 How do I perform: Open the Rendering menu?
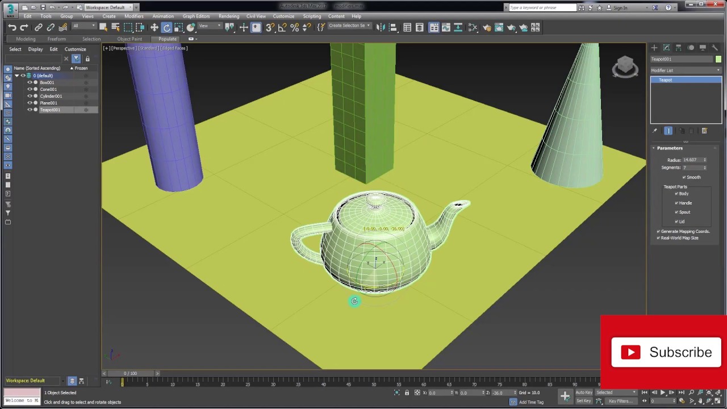(229, 16)
